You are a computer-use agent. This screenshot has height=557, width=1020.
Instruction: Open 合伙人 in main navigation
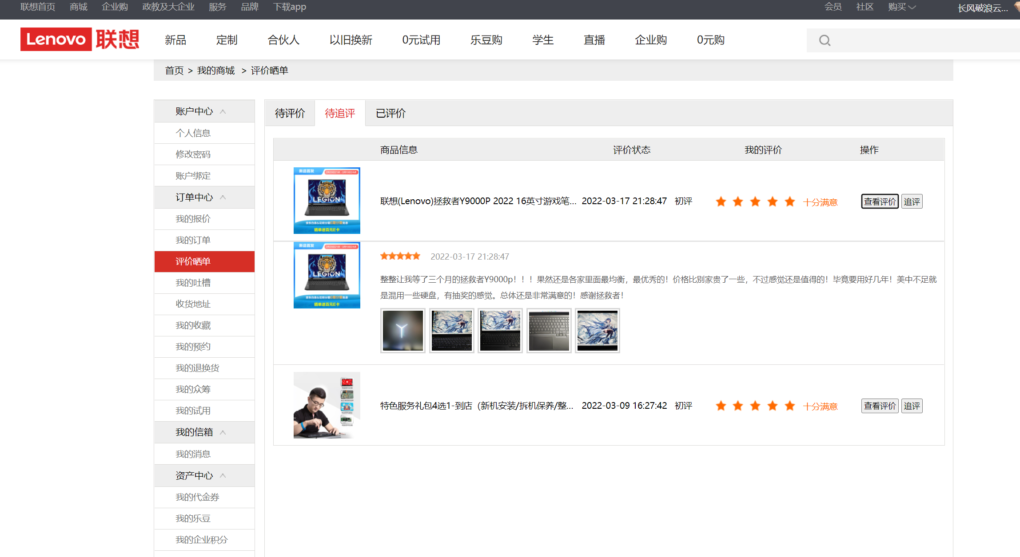(x=283, y=40)
